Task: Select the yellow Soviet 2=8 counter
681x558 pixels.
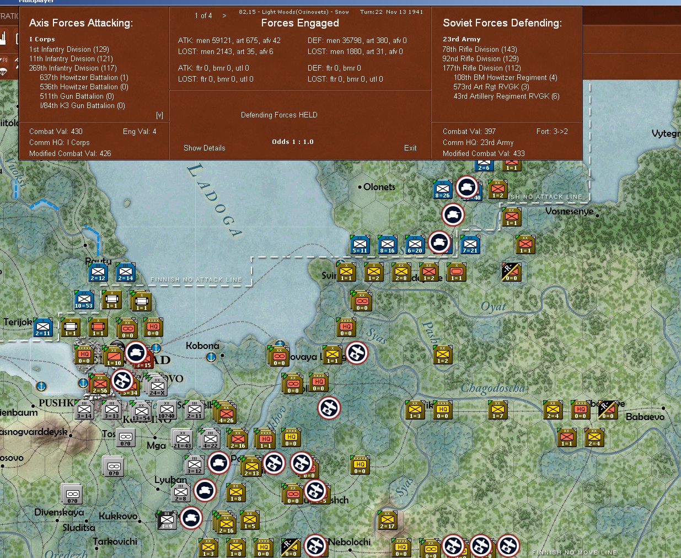Action: 401,272
